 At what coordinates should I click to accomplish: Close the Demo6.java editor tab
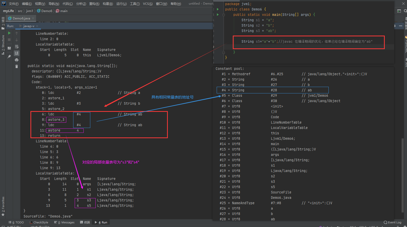click(33, 18)
